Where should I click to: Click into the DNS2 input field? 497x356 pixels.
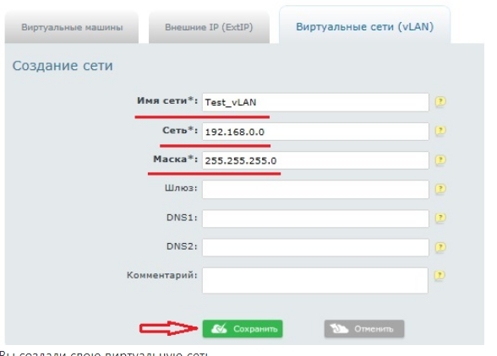(315, 247)
